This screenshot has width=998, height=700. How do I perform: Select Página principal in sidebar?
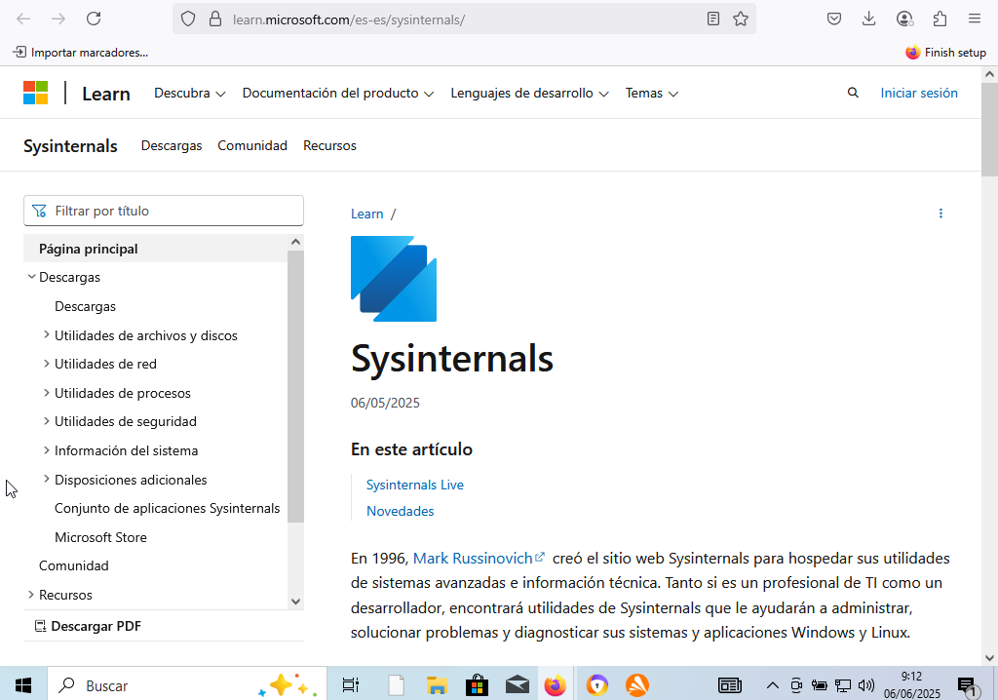tap(155, 249)
